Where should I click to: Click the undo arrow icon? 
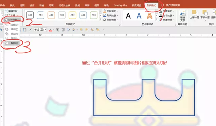click(x=1, y=30)
